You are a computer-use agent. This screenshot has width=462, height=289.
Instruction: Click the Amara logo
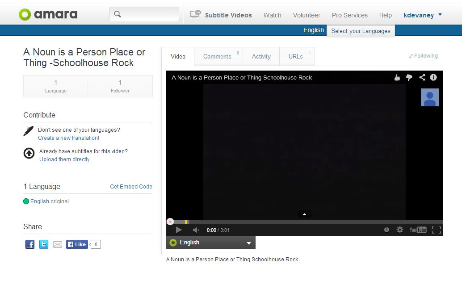[48, 14]
